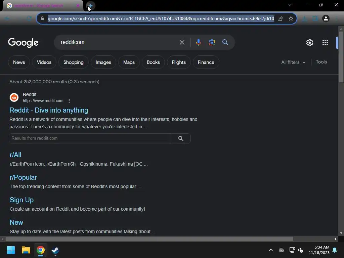Click the vertical page scrollbar thumb
Image resolution: width=344 pixels, height=258 pixels.
[x=341, y=57]
